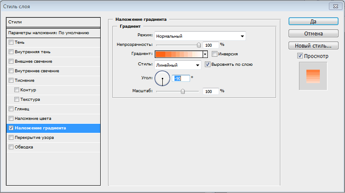Image resolution: width=345 pixels, height=193 pixels.
Task: Select the Наложение градиента row
Action: (53, 128)
